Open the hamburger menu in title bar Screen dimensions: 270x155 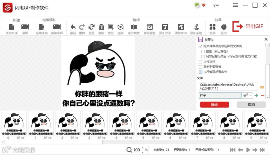[x=235, y=5]
